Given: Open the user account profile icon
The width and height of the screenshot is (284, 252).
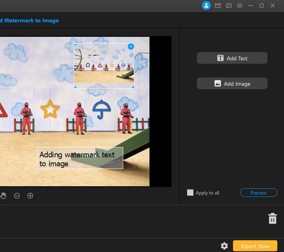Looking at the screenshot, I should [206, 5].
